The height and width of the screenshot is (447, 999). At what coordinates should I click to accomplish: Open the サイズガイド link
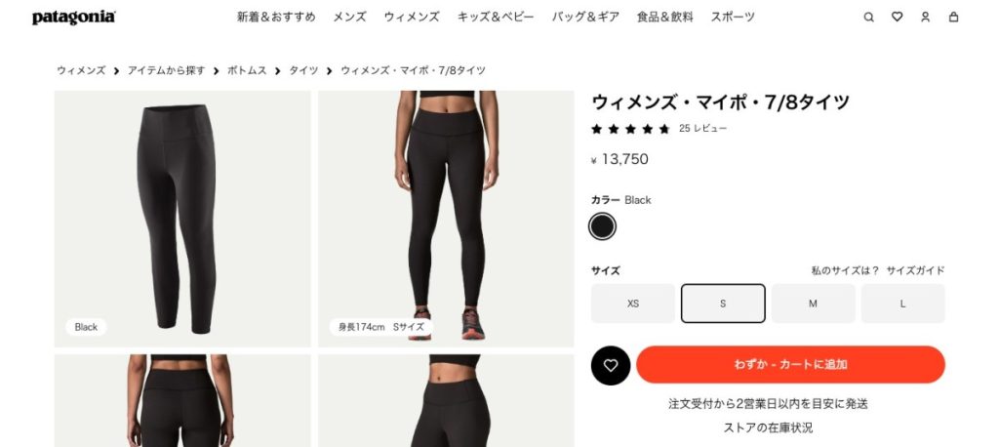[915, 270]
